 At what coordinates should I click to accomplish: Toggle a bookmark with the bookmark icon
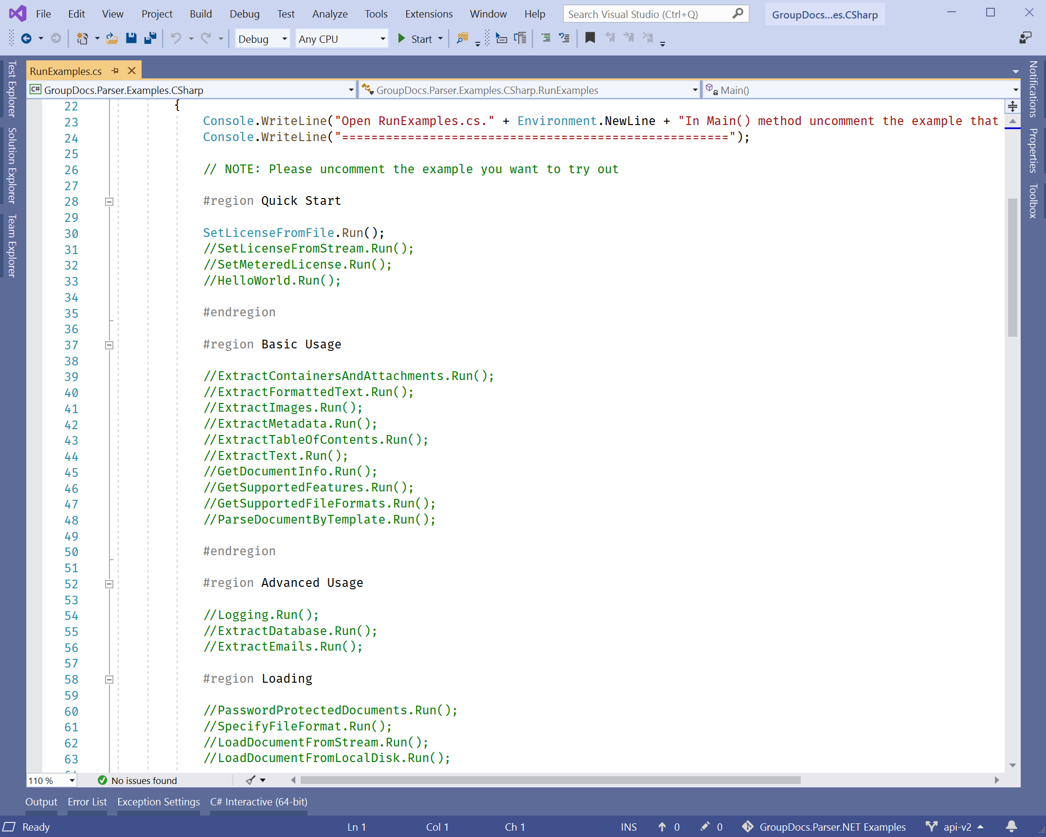590,38
